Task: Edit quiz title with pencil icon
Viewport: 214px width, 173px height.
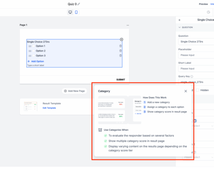Action: point(79,4)
